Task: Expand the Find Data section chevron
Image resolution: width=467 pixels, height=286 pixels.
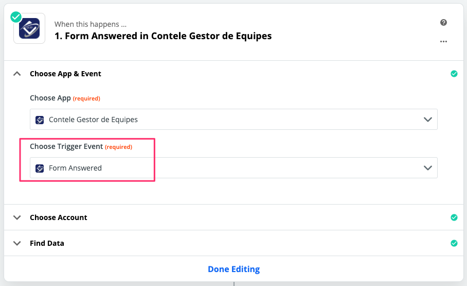Action: point(17,243)
